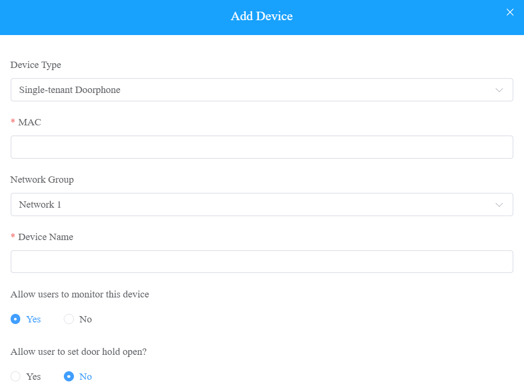The width and height of the screenshot is (524, 392).
Task: Open the Device Type dropdown showing Single-tenant Doorphone
Action: coord(262,90)
